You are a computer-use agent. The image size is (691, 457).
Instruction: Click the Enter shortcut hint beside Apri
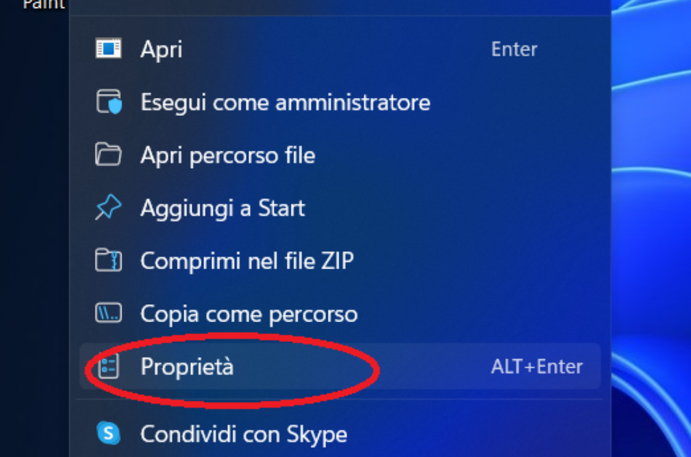coord(514,49)
